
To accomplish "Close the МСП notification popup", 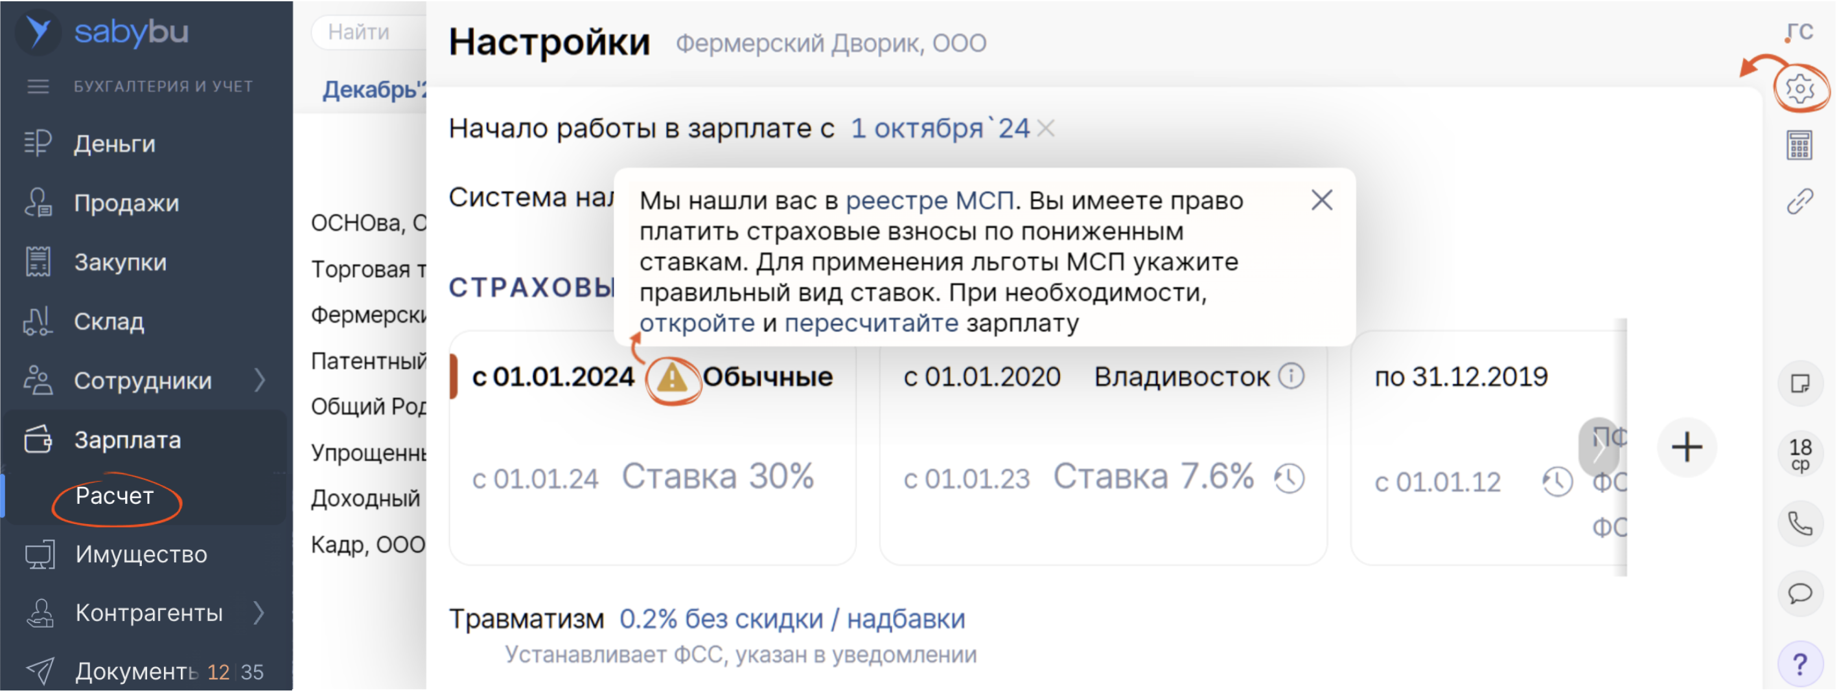I will pyautogui.click(x=1321, y=201).
